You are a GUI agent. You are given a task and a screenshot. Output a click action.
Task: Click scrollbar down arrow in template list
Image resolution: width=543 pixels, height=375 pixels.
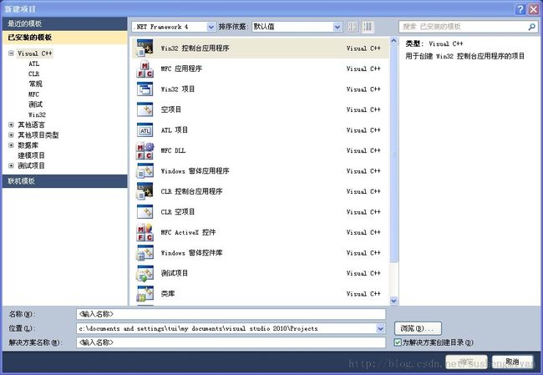coord(393,301)
